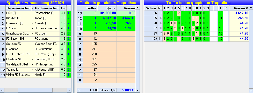The width and height of the screenshot is (253, 93).
Task: Click left arrow of Spielplan horizontal scrollbar
Action: point(2,90)
